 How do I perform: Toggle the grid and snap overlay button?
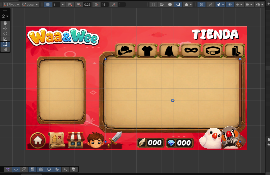click(41, 169)
